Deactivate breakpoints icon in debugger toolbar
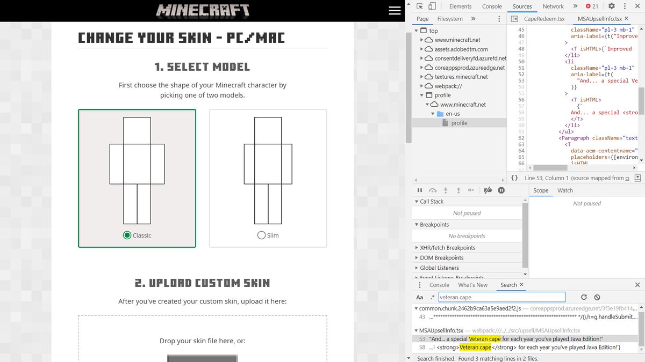645x362 pixels. coord(488,190)
